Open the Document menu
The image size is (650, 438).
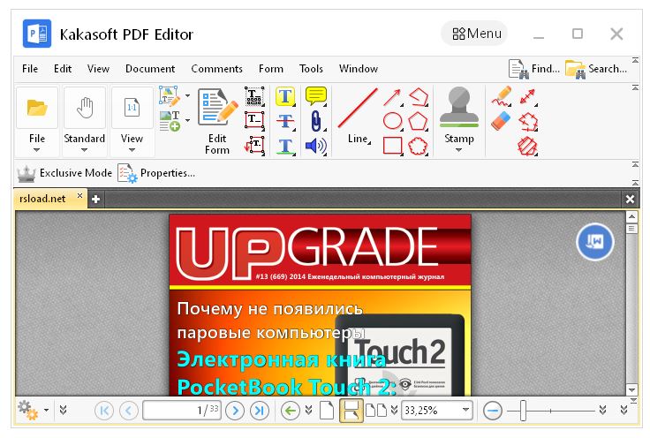tap(150, 69)
